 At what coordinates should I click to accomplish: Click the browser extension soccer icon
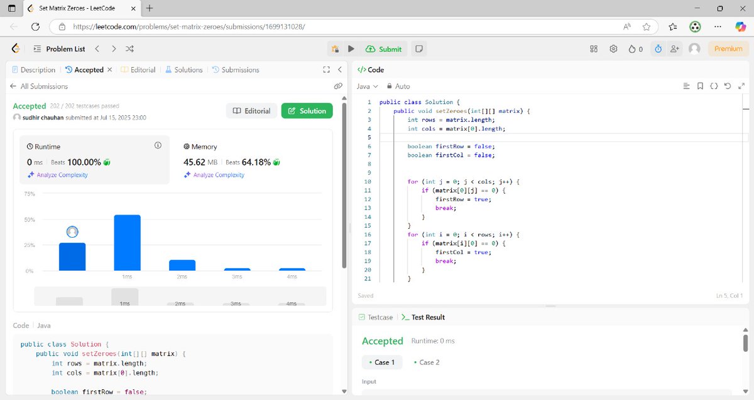coord(696,27)
